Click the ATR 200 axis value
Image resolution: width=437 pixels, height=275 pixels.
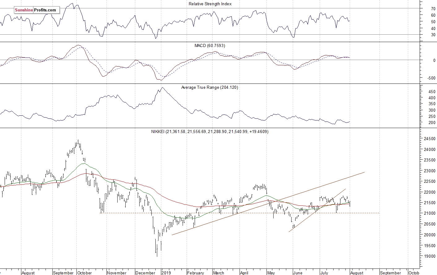(x=432, y=122)
